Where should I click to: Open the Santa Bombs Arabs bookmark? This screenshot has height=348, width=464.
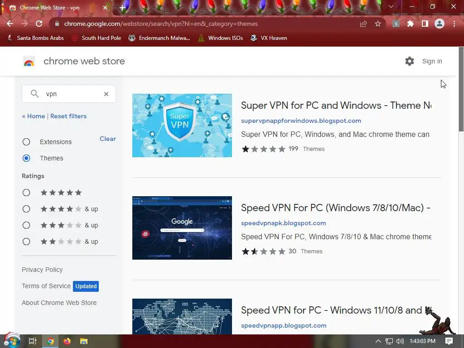point(35,38)
